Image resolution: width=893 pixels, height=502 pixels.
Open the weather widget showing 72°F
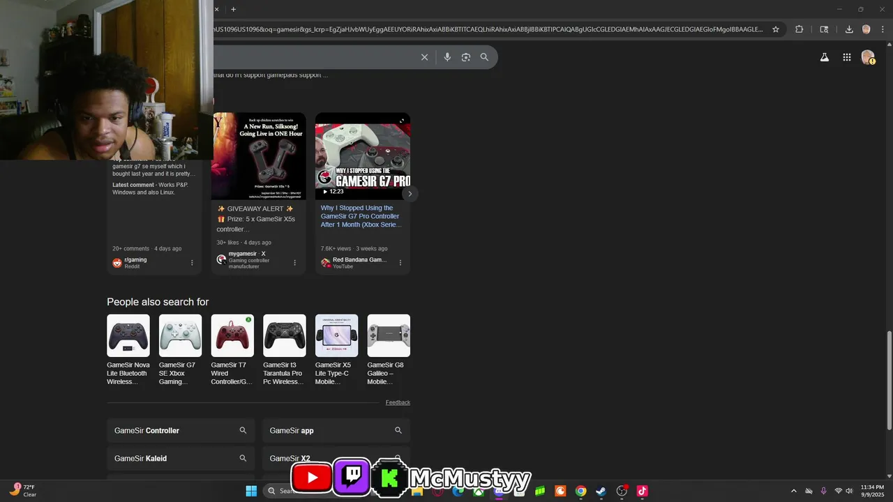[24, 491]
